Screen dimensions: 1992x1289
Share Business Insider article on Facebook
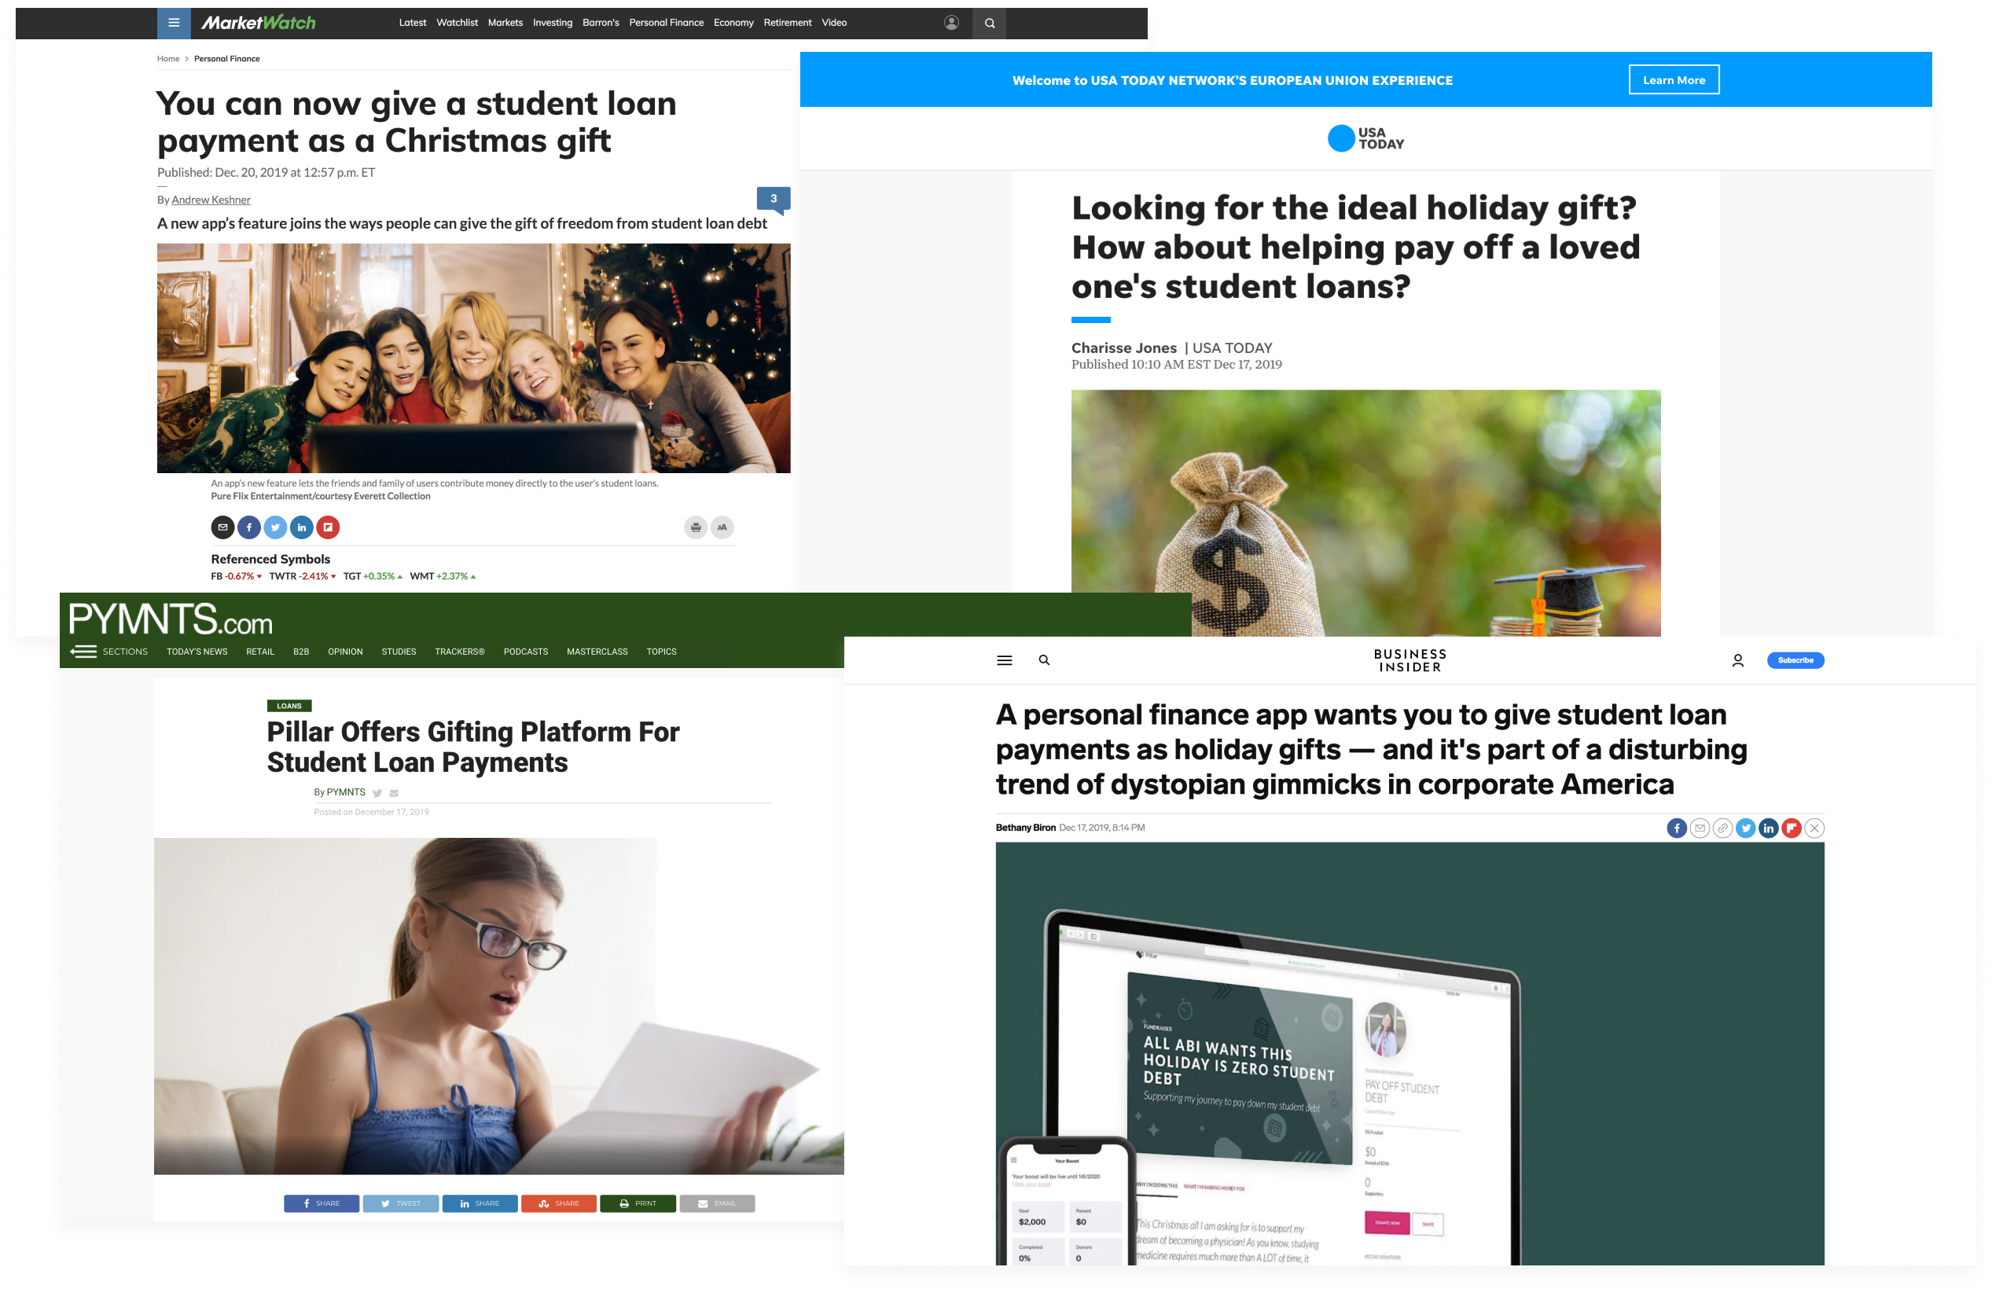[1677, 828]
